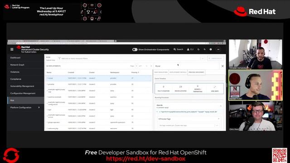Viewport: 290px width, 163px height.
Task: Go to previous page arrow
Action: point(147,66)
